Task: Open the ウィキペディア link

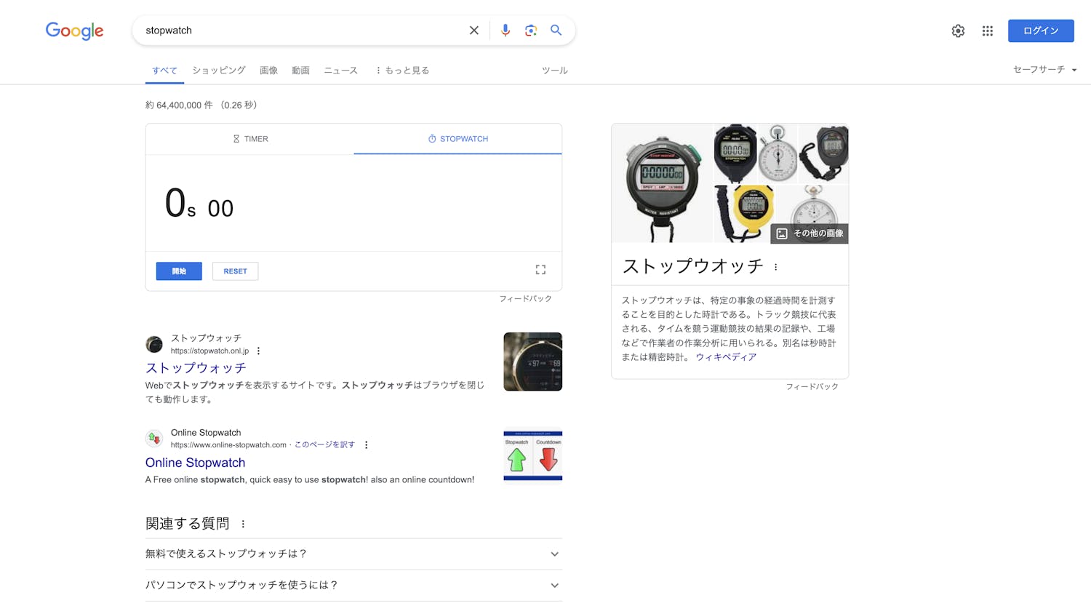Action: (726, 357)
